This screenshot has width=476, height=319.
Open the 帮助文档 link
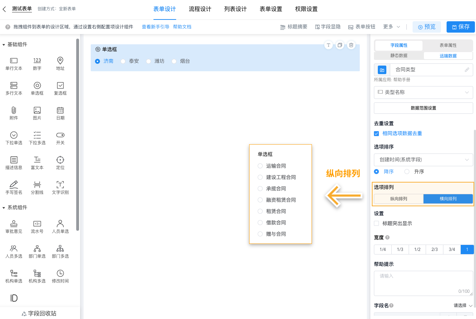coord(182,27)
